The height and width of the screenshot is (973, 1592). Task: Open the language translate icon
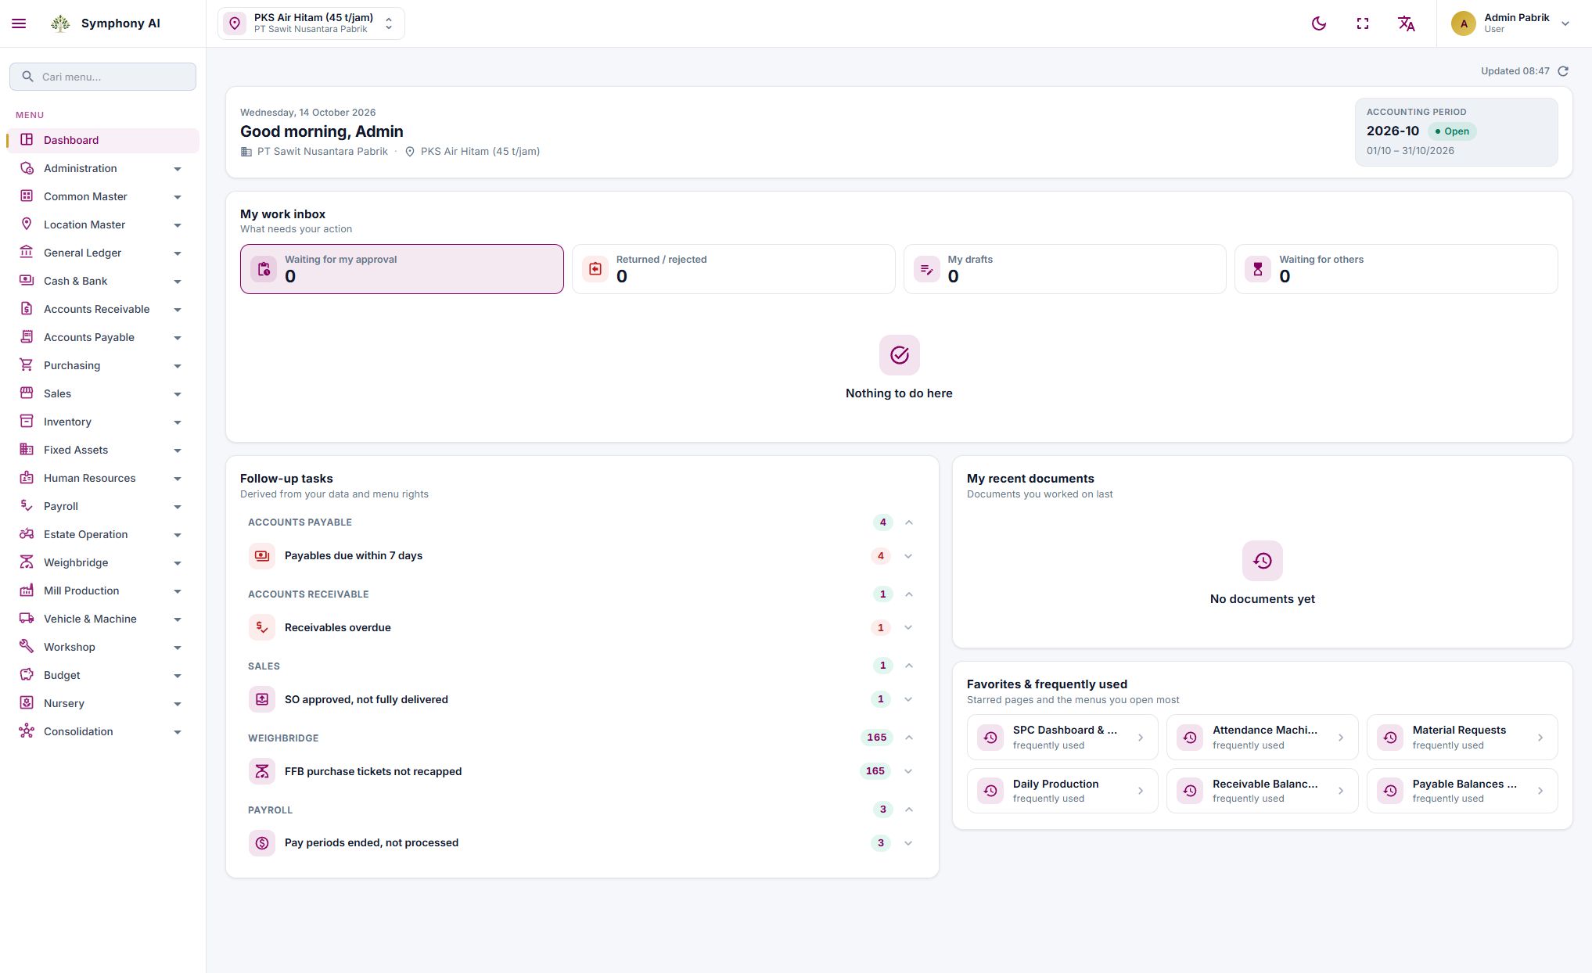point(1407,23)
